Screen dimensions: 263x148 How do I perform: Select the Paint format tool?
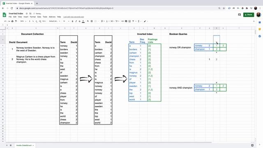16,21
